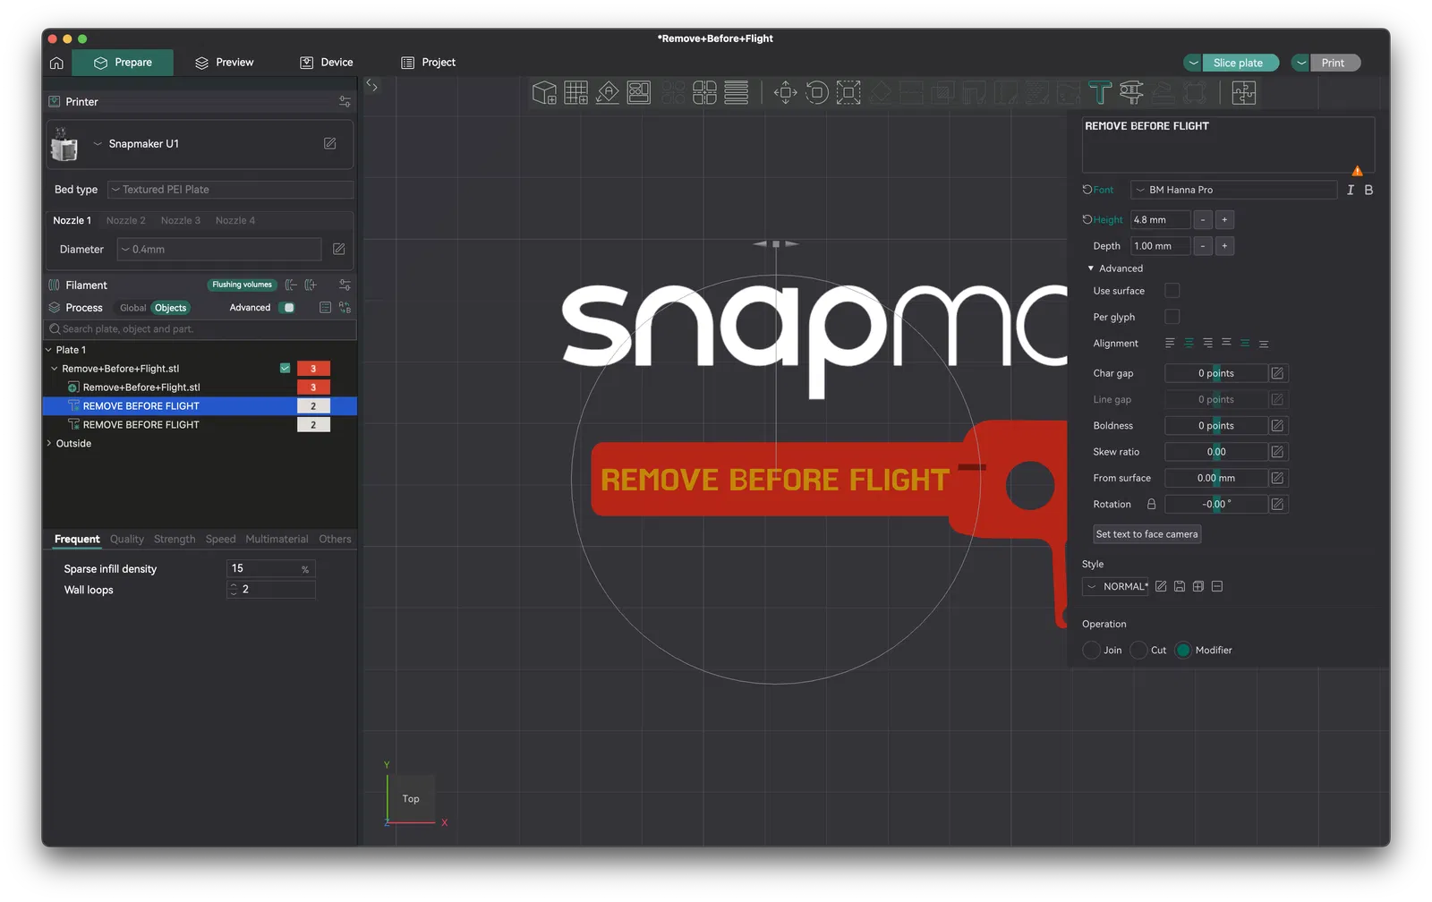Collapse the sidebar with the arrow icon

coord(372,86)
